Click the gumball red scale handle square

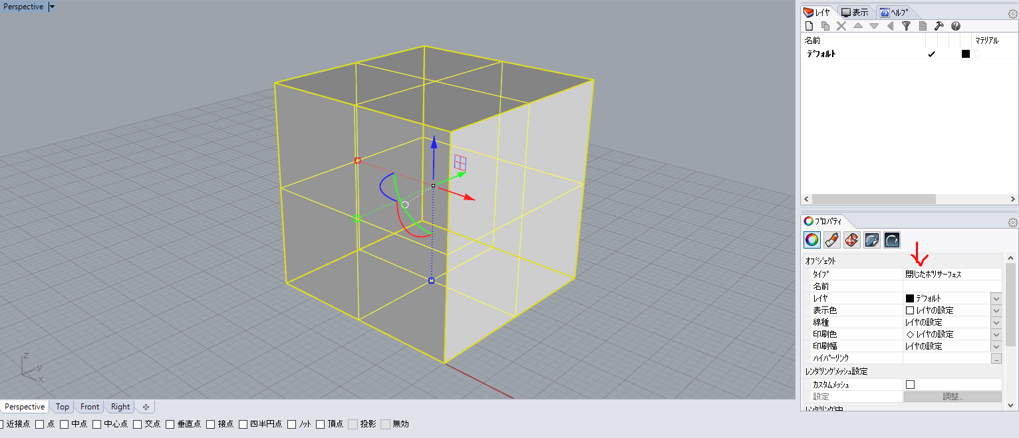coord(357,160)
